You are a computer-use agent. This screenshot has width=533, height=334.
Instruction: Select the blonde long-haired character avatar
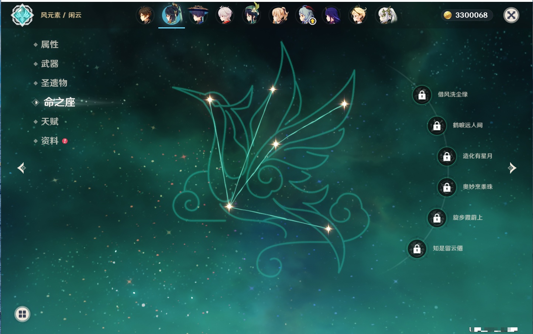pos(279,15)
